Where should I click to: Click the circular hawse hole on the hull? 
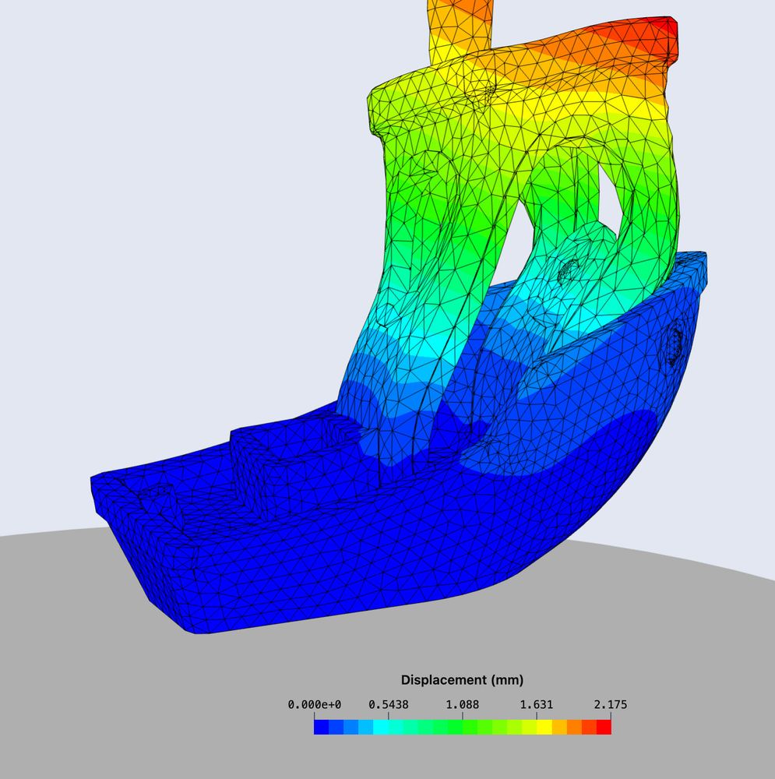pyautogui.click(x=674, y=341)
